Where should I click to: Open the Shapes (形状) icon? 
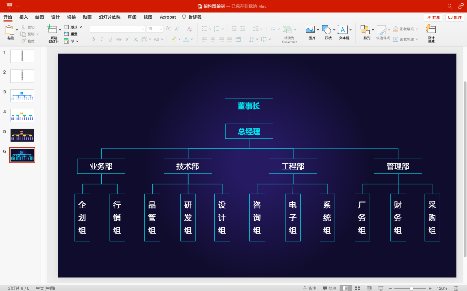(326, 29)
